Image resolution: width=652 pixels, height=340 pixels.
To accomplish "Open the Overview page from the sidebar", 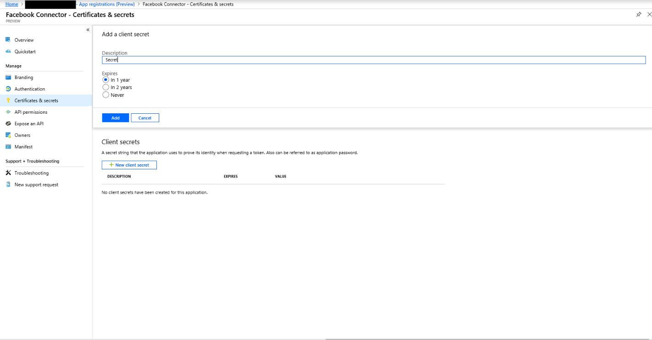I will pos(8,40).
